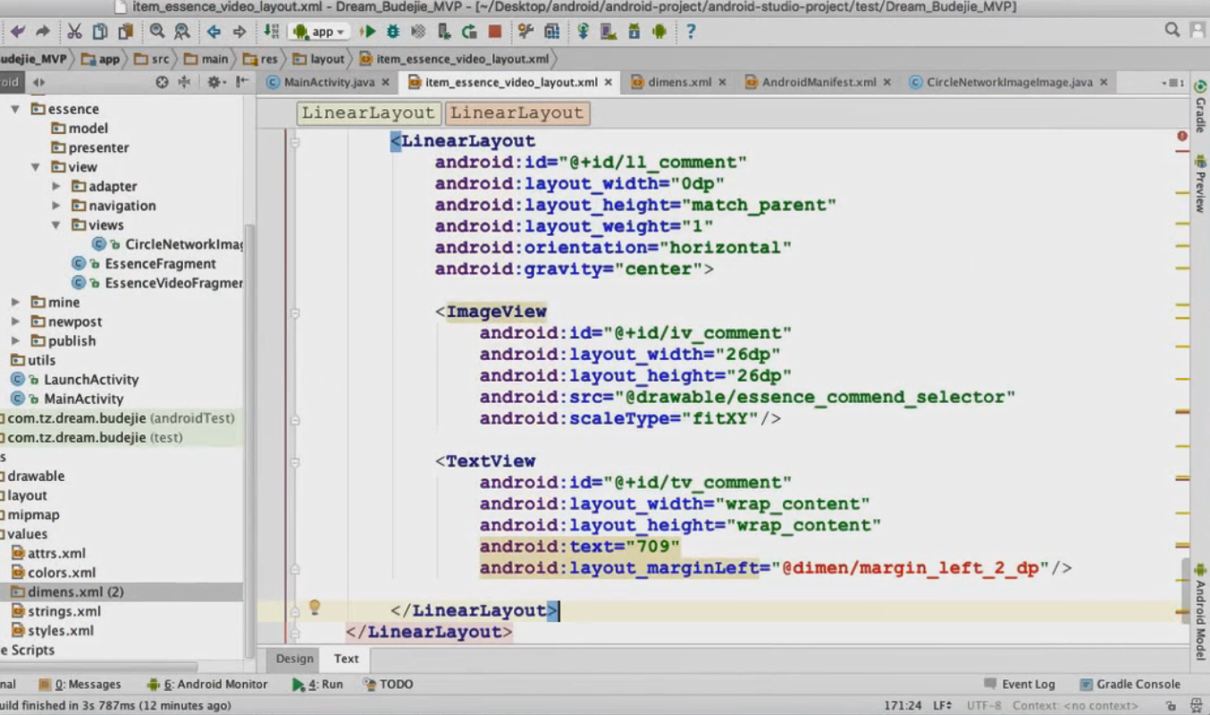Open the app run configuration dropdown
Image resolution: width=1210 pixels, height=715 pixels.
click(x=319, y=32)
